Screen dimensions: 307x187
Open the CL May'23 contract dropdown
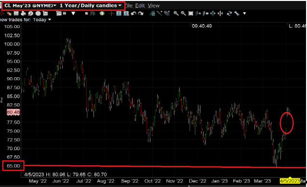30,5
